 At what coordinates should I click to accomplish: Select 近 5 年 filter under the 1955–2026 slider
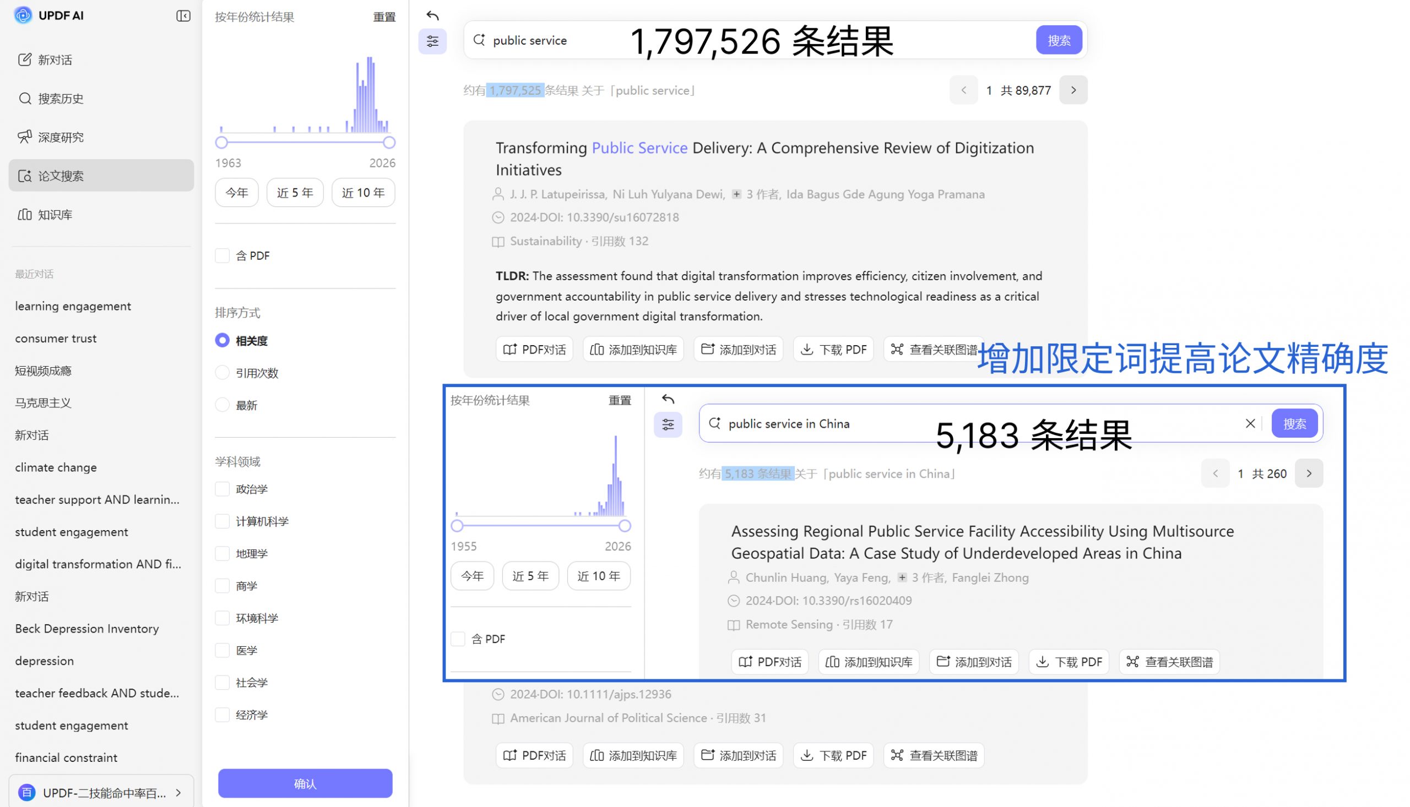(x=530, y=576)
